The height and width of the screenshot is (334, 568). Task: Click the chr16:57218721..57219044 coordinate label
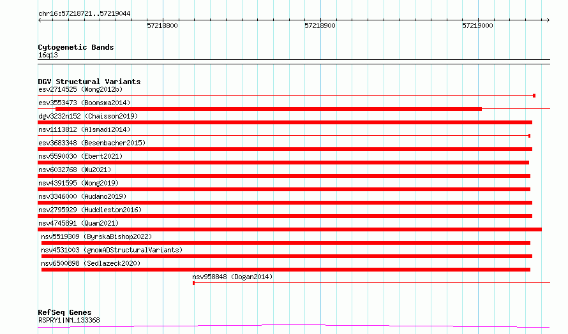84,13
